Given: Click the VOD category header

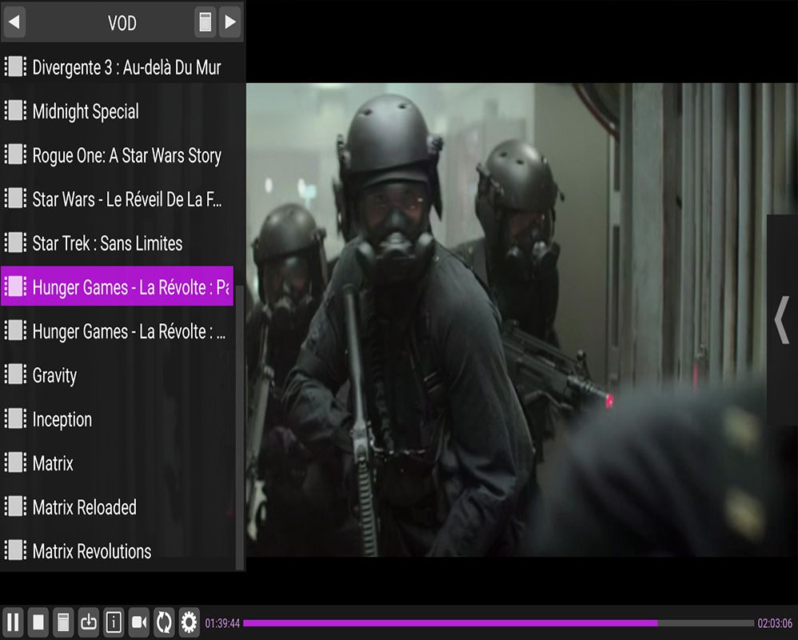Looking at the screenshot, I should [122, 23].
